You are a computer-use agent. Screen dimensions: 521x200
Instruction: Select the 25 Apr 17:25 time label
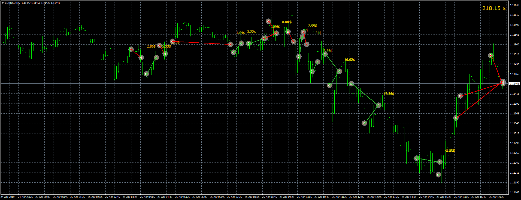click(x=496, y=197)
